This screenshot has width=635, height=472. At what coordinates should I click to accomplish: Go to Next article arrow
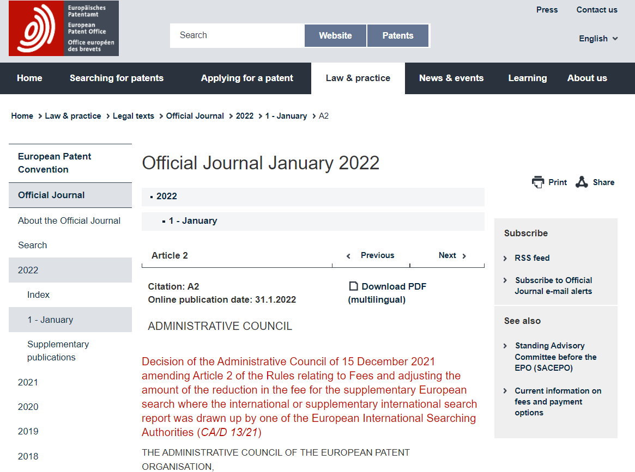tap(464, 256)
